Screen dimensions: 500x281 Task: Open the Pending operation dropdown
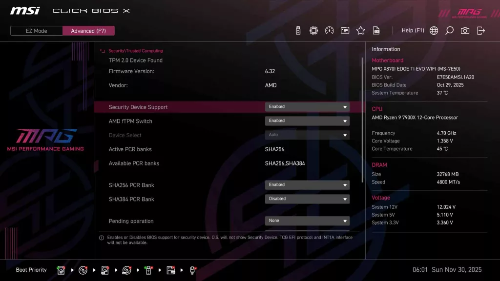(307, 221)
